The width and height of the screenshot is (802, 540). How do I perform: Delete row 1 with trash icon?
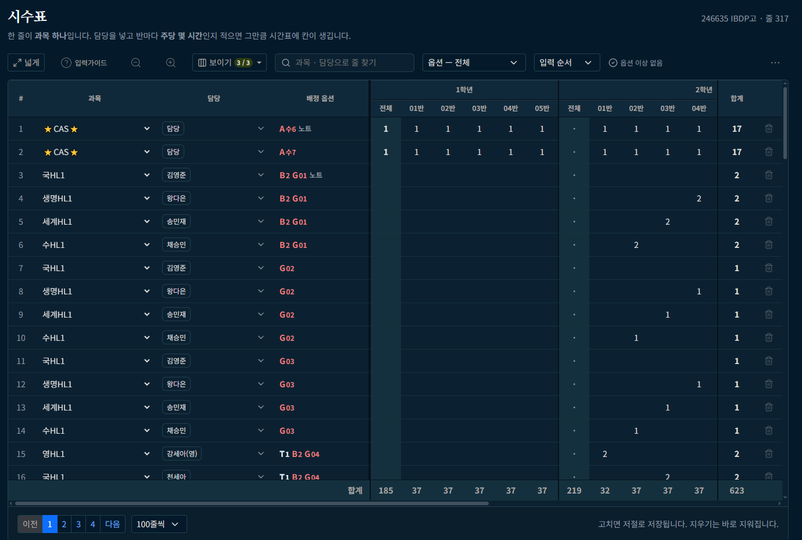769,129
